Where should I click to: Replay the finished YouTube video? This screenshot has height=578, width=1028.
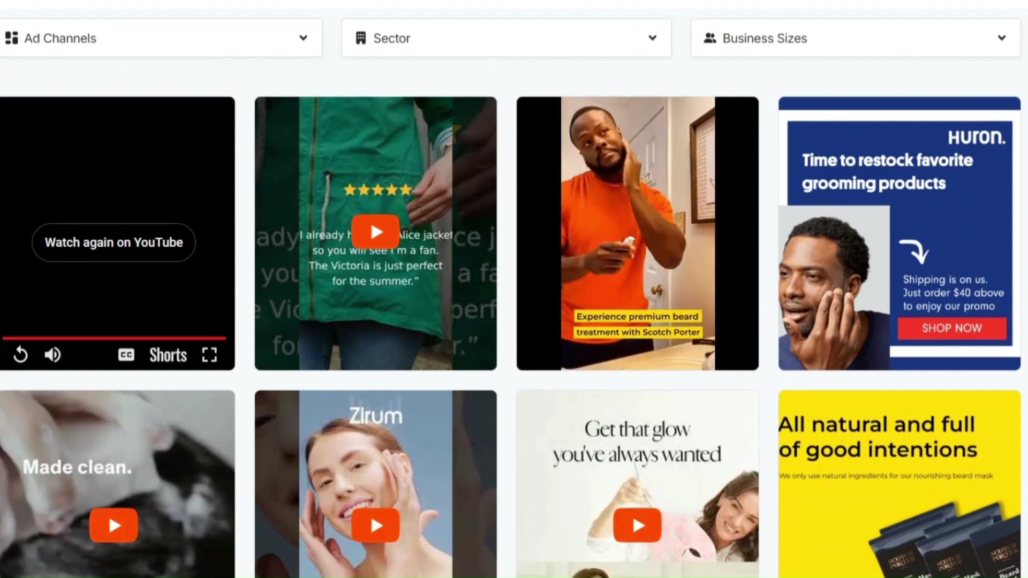20,354
